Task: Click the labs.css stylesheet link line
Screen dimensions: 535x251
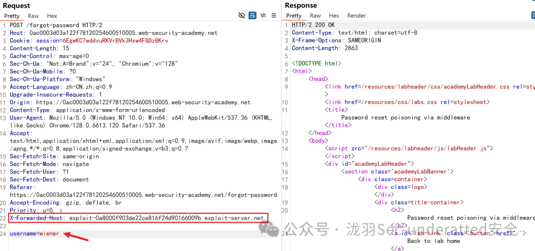Action: (407, 102)
